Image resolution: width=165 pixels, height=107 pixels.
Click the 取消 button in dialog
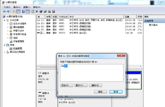[x=116, y=92]
